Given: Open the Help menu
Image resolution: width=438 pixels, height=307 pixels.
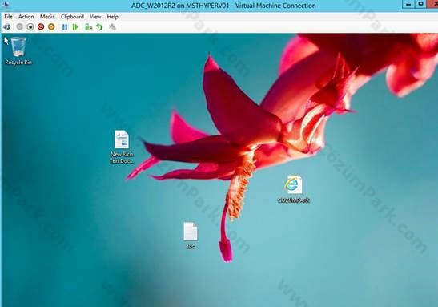Looking at the screenshot, I should pos(113,17).
